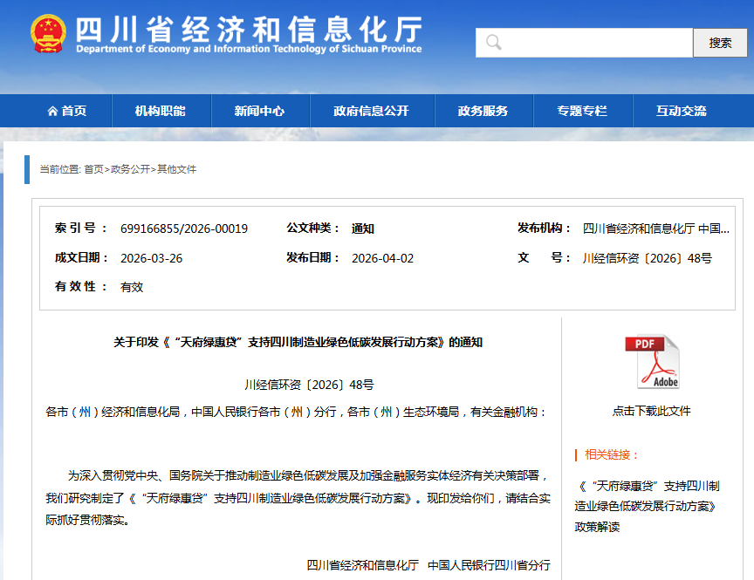This screenshot has width=754, height=580.
Task: Click the national emblem logo in header
Action: click(x=48, y=35)
